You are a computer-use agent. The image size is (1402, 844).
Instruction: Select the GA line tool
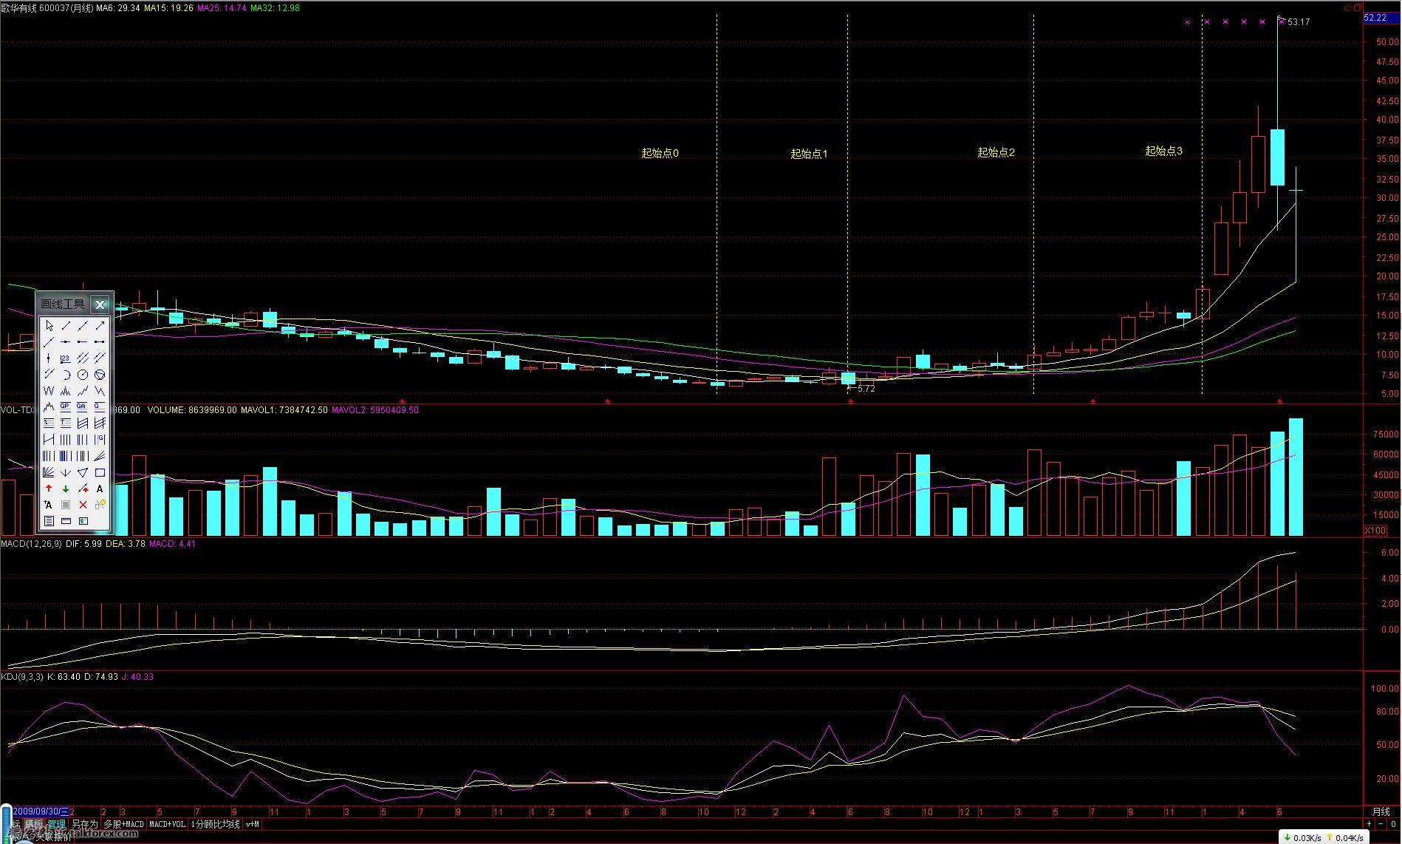pyautogui.click(x=83, y=406)
